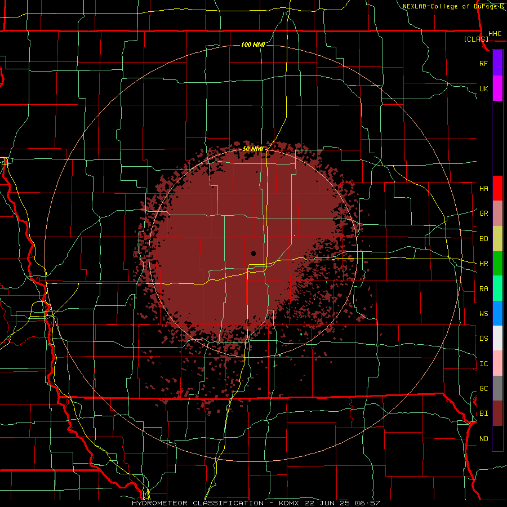507x507 pixels.
Task: Click the 'HA' legend label text
Action: coord(483,189)
